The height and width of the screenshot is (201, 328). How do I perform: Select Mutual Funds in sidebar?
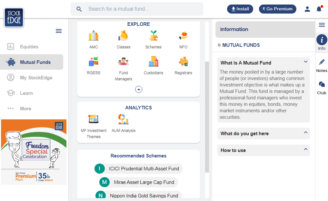click(x=32, y=62)
